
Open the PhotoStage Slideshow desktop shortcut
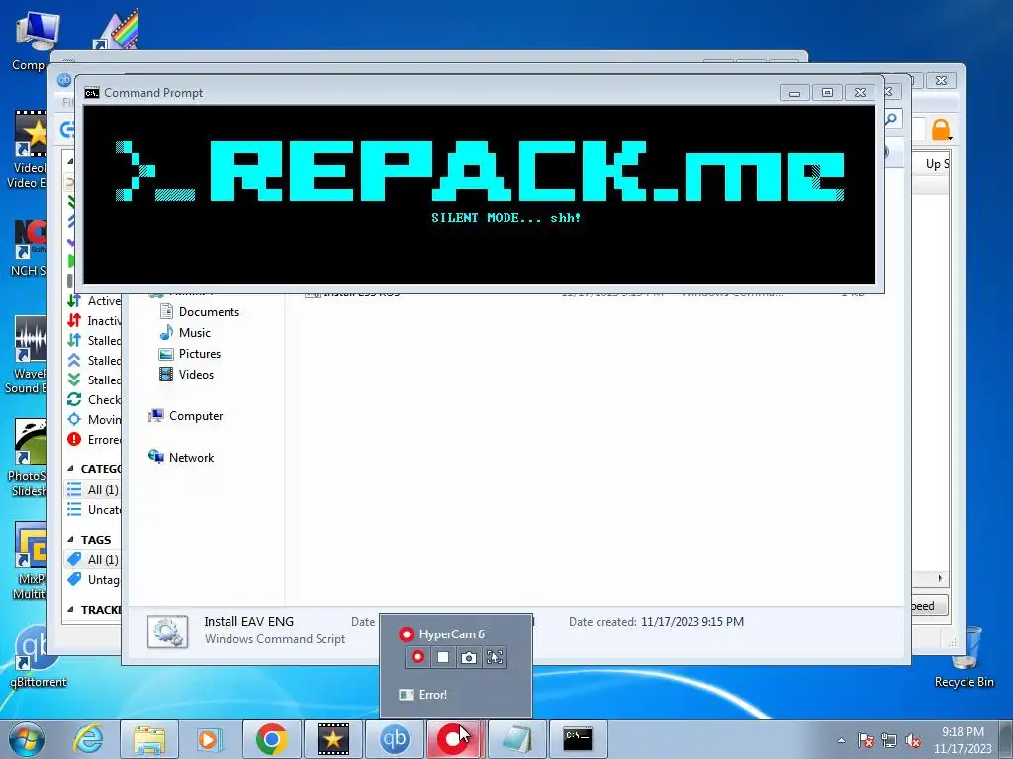pyautogui.click(x=27, y=458)
